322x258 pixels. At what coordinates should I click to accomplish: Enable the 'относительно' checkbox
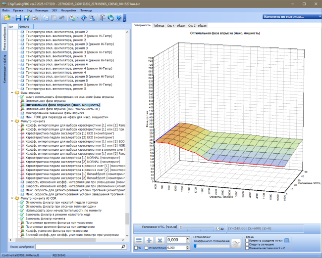(x=146, y=248)
